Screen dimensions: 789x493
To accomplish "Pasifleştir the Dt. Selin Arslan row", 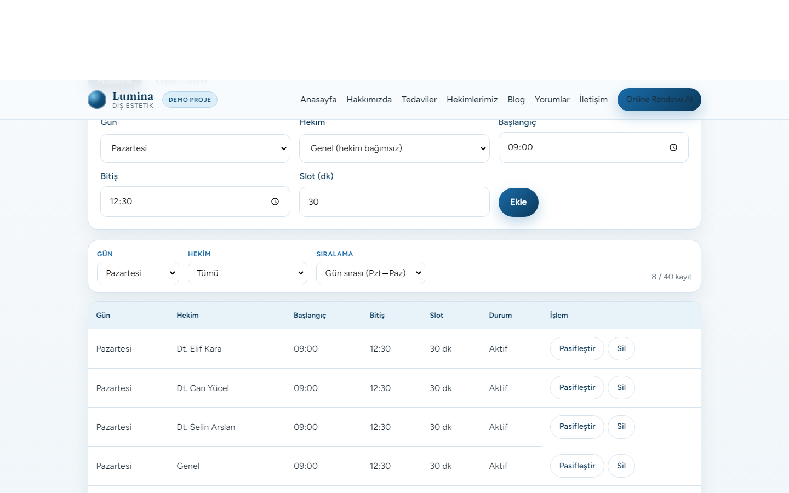I will 577,427.
